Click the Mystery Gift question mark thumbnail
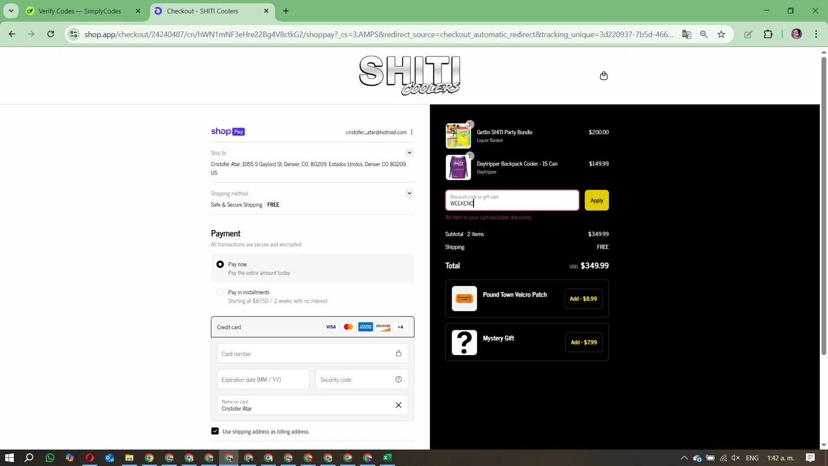Screen dimensions: 828x466 click(x=464, y=342)
